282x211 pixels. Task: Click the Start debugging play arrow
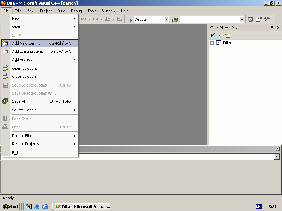click(131, 20)
